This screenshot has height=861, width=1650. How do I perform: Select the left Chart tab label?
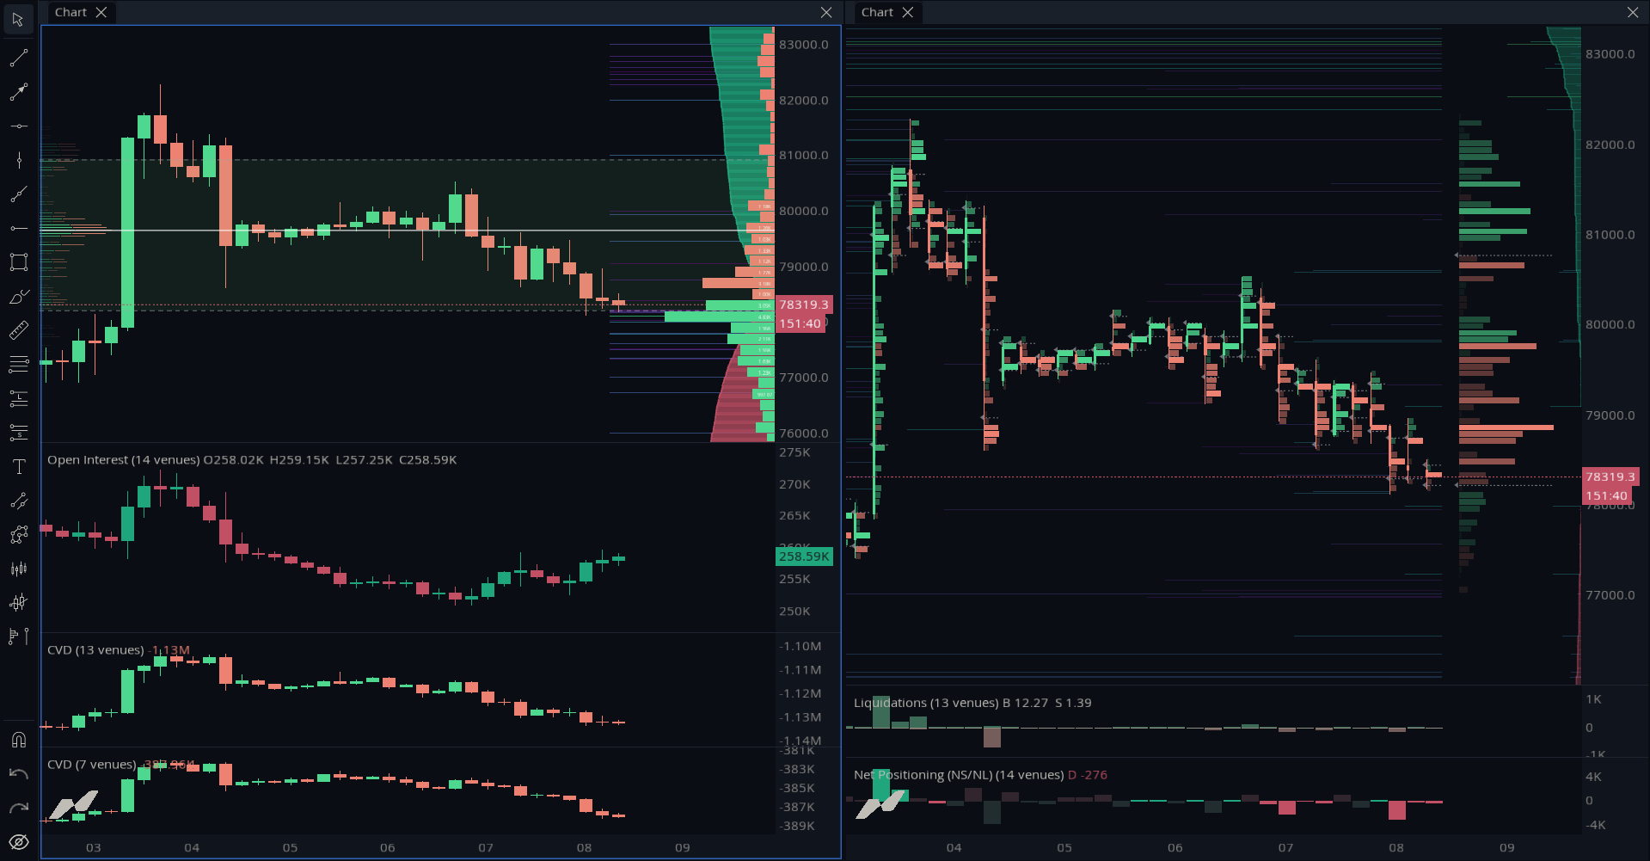click(x=71, y=12)
